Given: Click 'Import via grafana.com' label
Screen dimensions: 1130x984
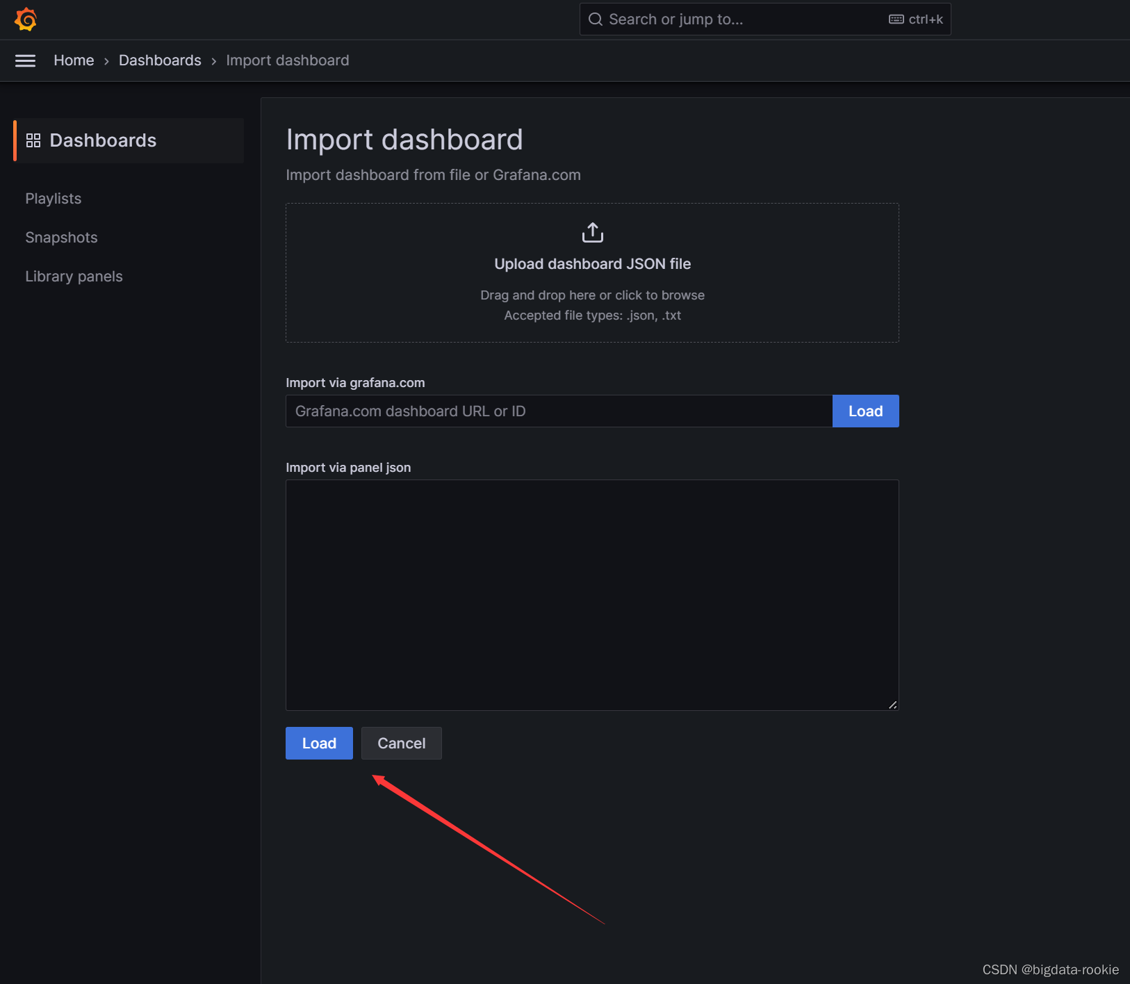Looking at the screenshot, I should point(355,383).
